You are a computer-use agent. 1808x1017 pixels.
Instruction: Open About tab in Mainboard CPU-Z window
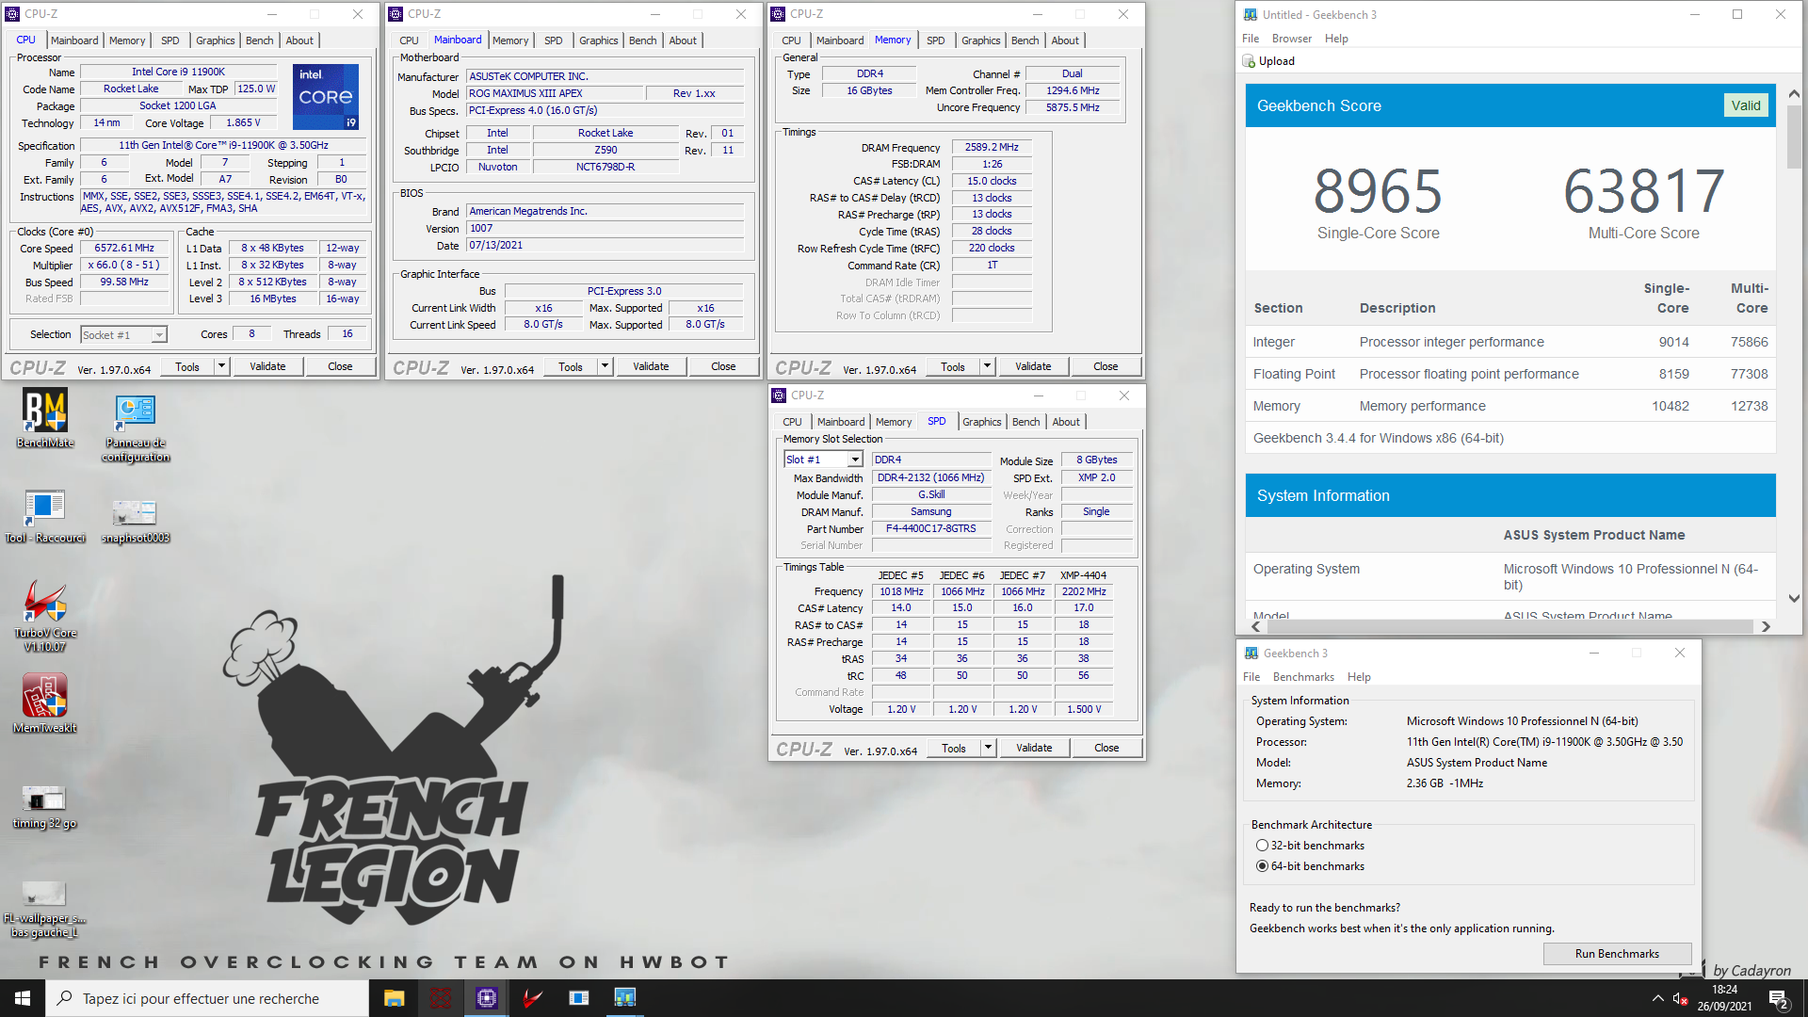(x=683, y=40)
